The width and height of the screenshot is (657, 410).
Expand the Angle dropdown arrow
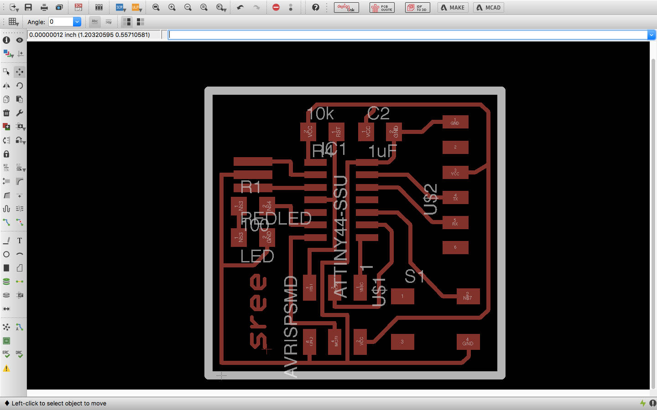pos(77,21)
